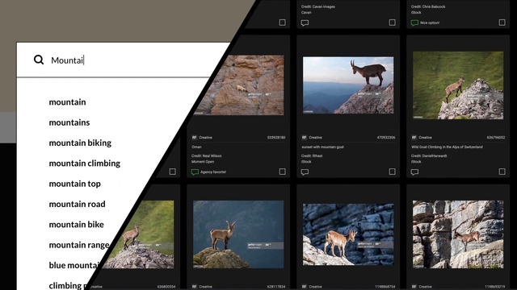The image size is (517, 290).
Task: Click the RF badge on the Oman card
Action: [194, 138]
